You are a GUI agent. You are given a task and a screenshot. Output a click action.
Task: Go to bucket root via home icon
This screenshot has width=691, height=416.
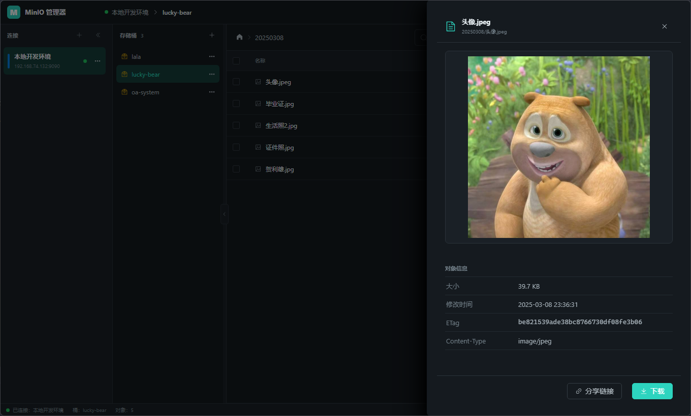tap(240, 37)
